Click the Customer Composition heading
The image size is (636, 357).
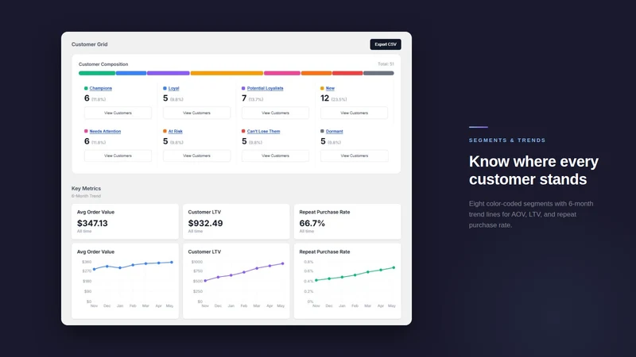(x=103, y=64)
